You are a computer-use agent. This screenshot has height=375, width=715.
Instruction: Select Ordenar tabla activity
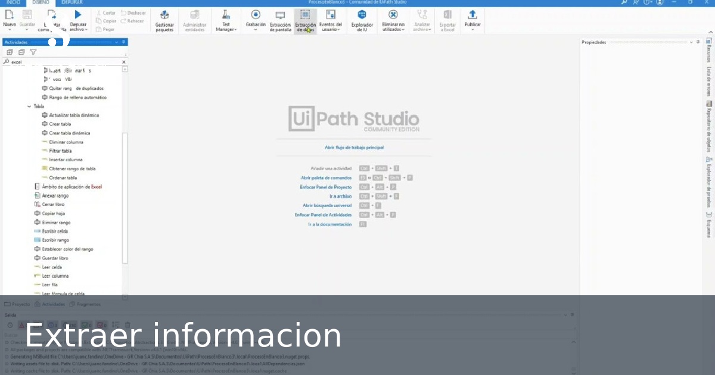[58, 177]
